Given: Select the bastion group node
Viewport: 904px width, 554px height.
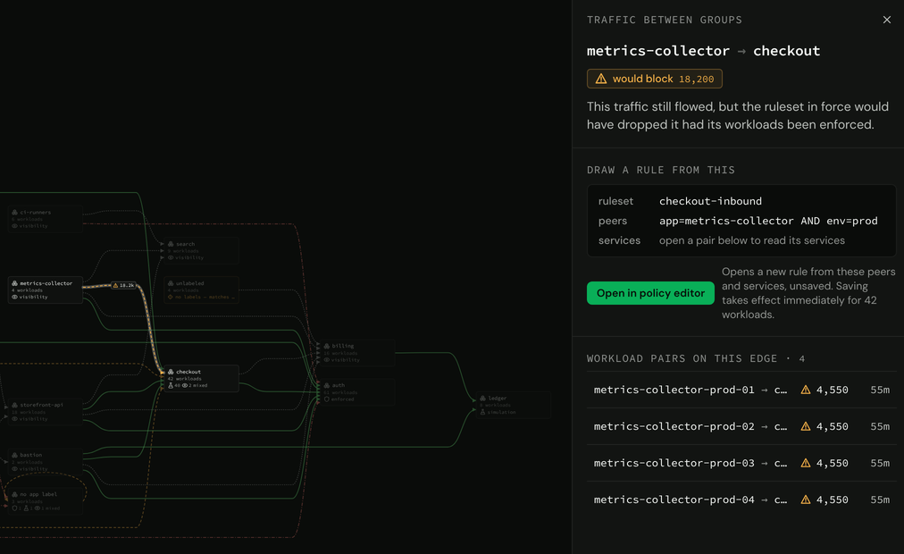Looking at the screenshot, I should click(45, 461).
